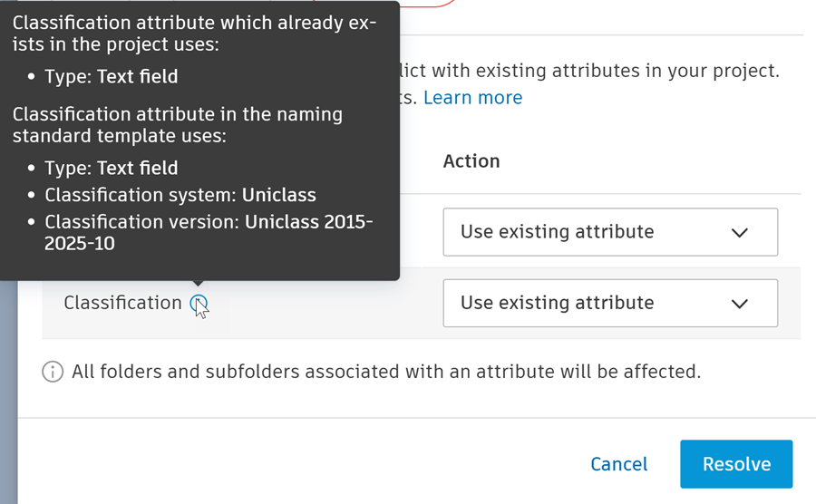
Task: Click the info icon next to Classification
Action: [x=199, y=305]
